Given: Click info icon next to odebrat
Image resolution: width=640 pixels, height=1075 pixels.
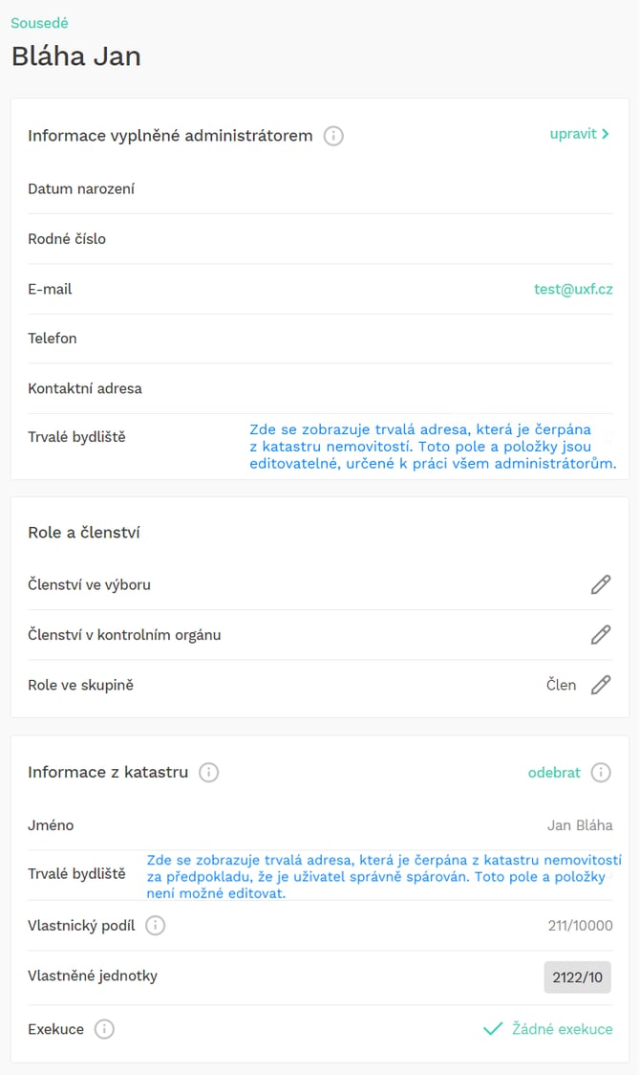Looking at the screenshot, I should (x=601, y=773).
